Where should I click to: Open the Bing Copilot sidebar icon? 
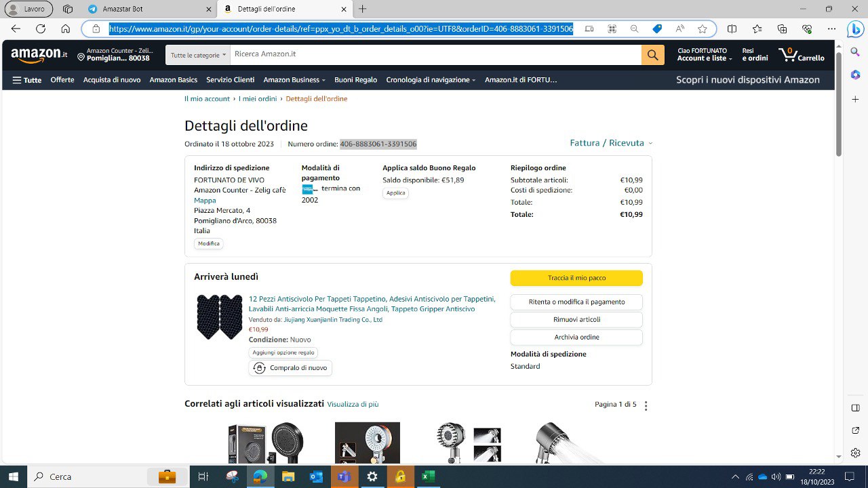click(855, 28)
